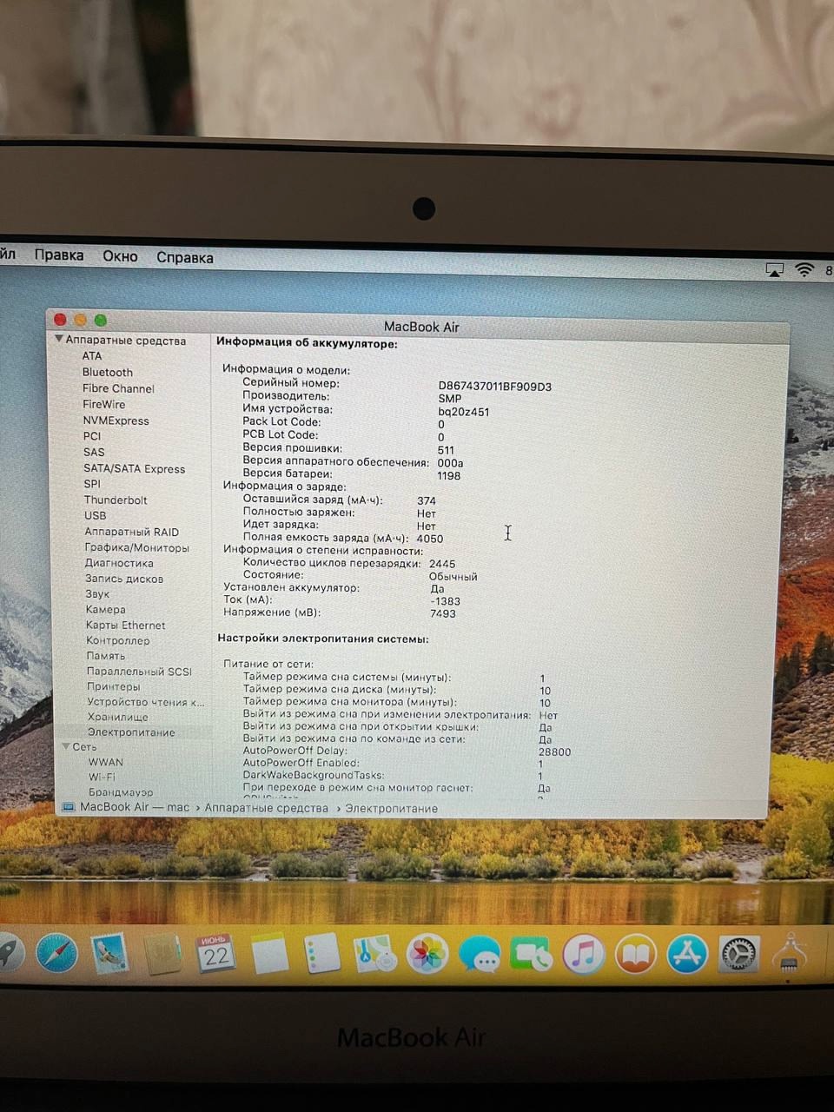Select Звук in the sidebar
The image size is (834, 1112).
coord(97,594)
